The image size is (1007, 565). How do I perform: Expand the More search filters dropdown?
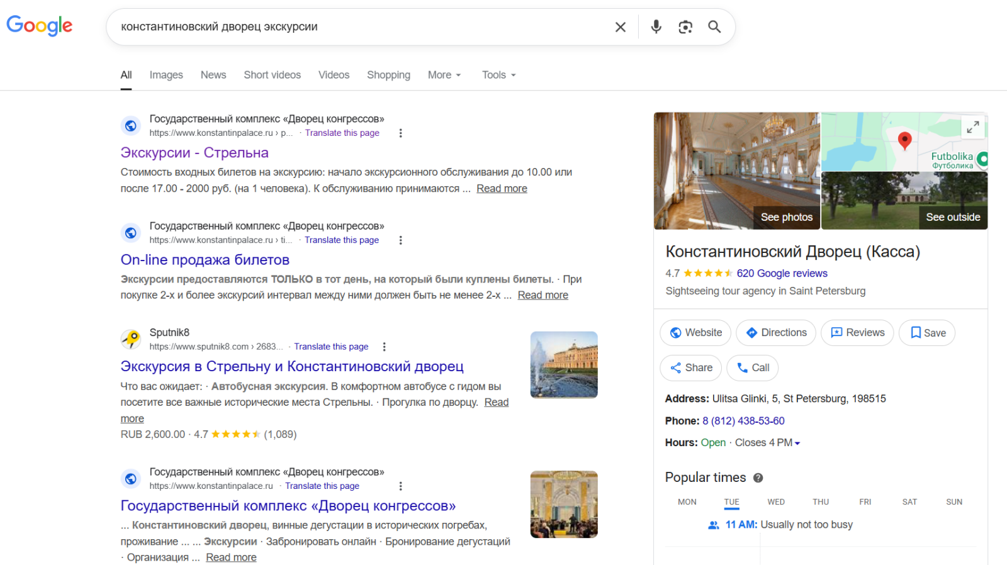pyautogui.click(x=444, y=75)
